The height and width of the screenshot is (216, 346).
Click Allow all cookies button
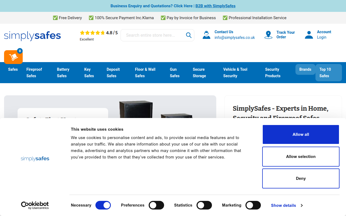(x=301, y=134)
